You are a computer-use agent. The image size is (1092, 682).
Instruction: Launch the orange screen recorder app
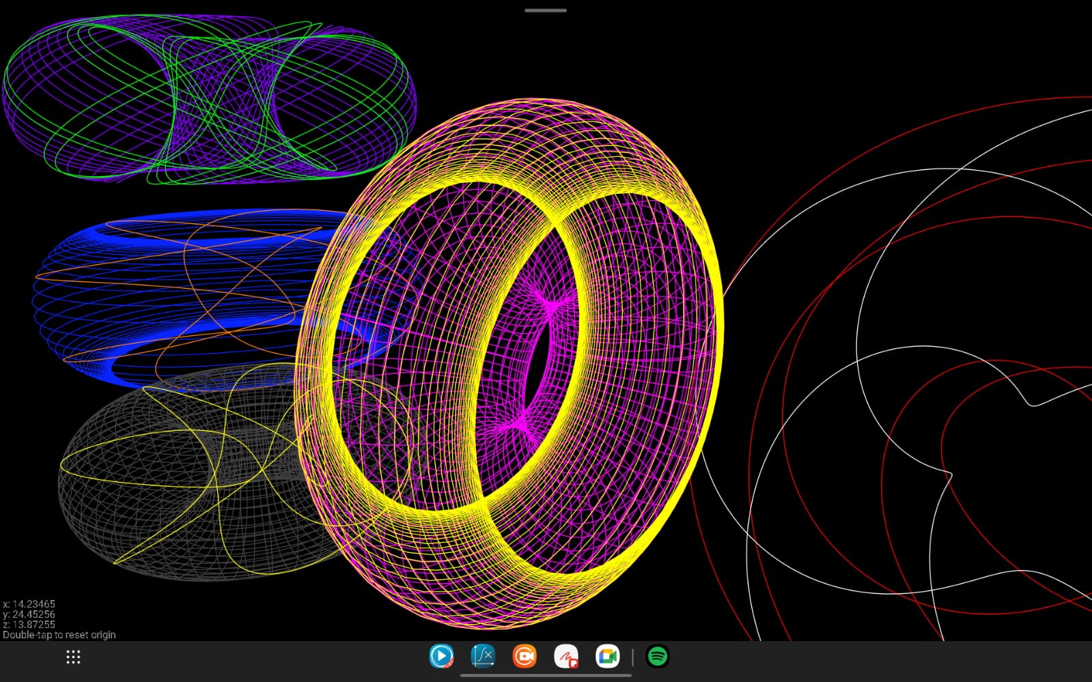[524, 657]
